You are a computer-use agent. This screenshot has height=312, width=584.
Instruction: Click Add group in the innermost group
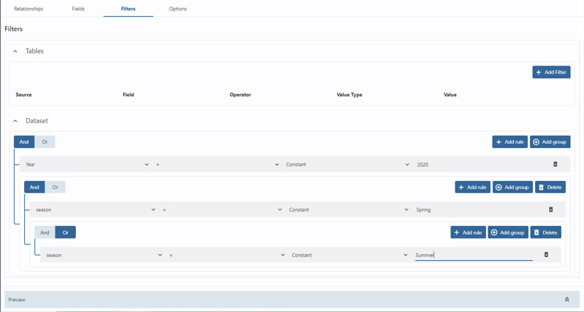[508, 233]
